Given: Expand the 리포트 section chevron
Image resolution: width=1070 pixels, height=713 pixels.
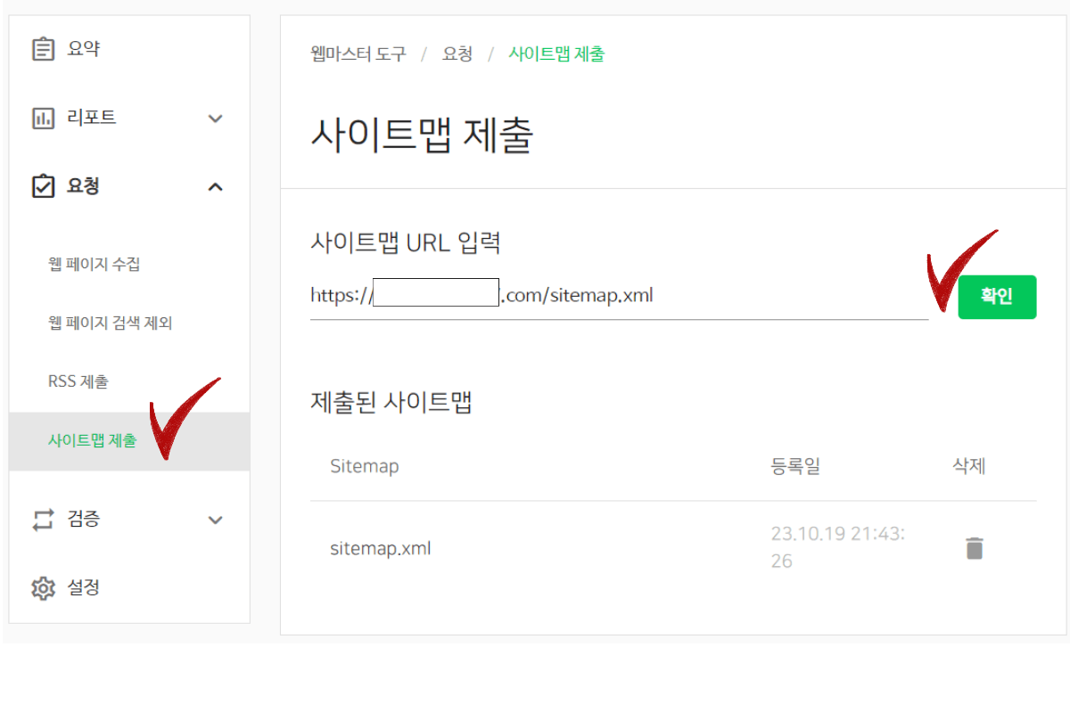Looking at the screenshot, I should (215, 118).
